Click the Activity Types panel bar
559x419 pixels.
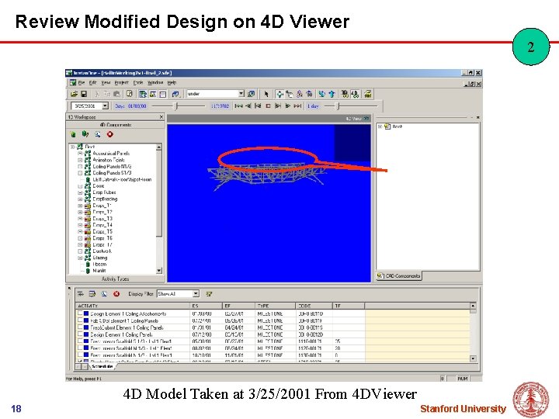tap(115, 279)
